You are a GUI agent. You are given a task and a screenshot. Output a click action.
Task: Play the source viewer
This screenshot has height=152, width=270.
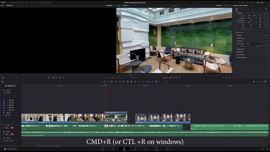click(x=57, y=78)
